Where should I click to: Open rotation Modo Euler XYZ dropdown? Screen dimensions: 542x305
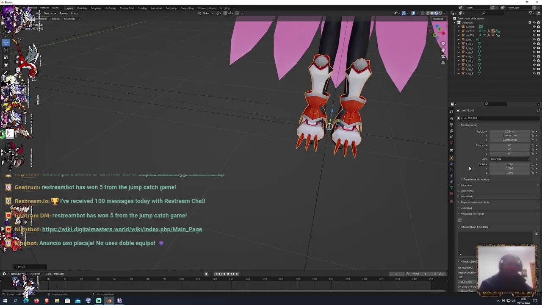pyautogui.click(x=510, y=159)
